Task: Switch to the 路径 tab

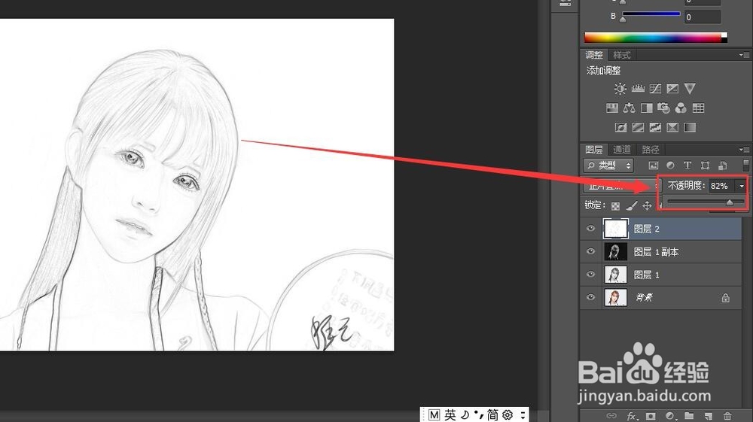Action: (x=651, y=150)
